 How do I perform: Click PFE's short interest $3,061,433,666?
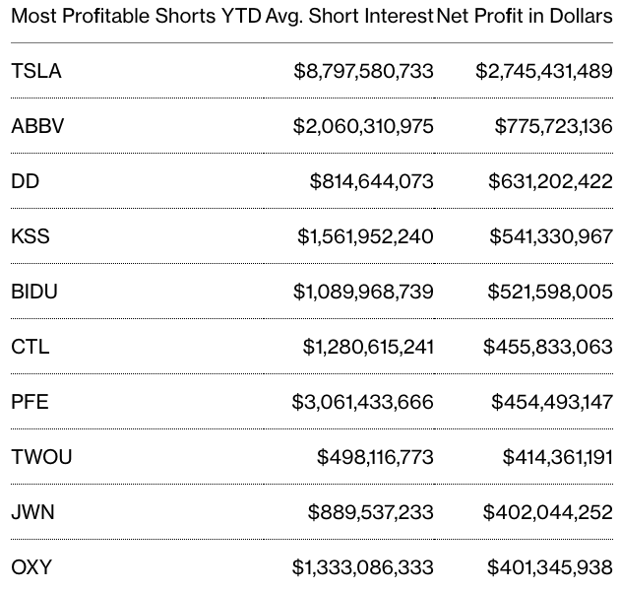362,402
